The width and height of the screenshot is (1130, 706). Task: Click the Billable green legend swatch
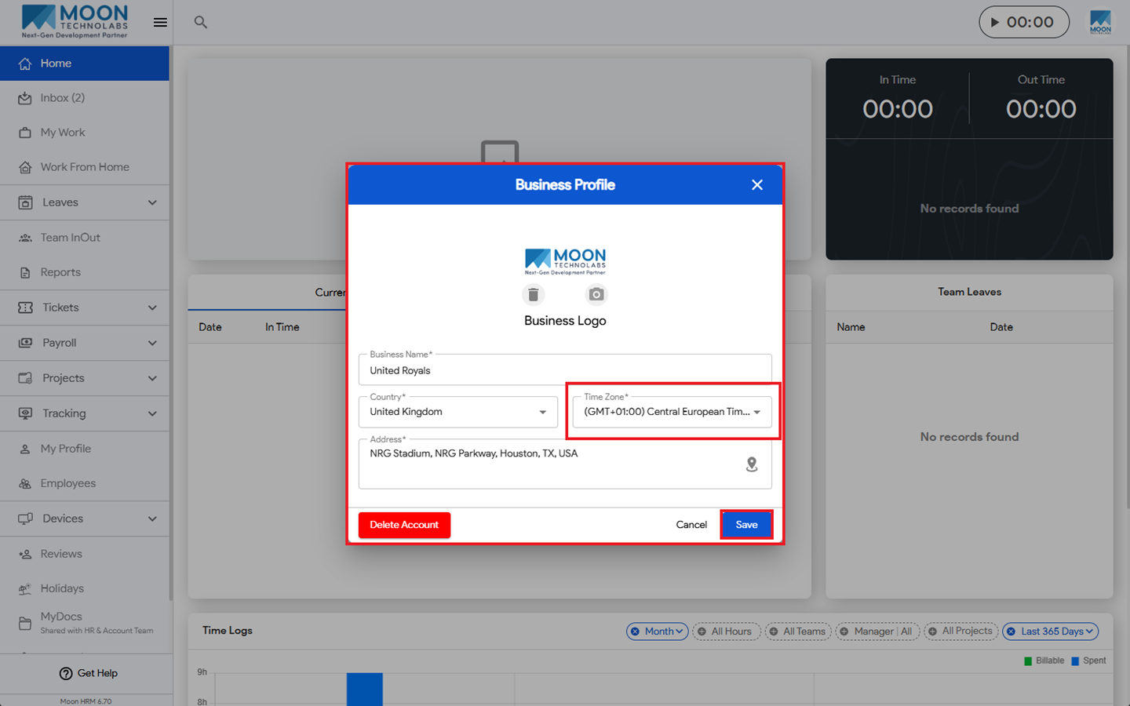[x=1028, y=661]
